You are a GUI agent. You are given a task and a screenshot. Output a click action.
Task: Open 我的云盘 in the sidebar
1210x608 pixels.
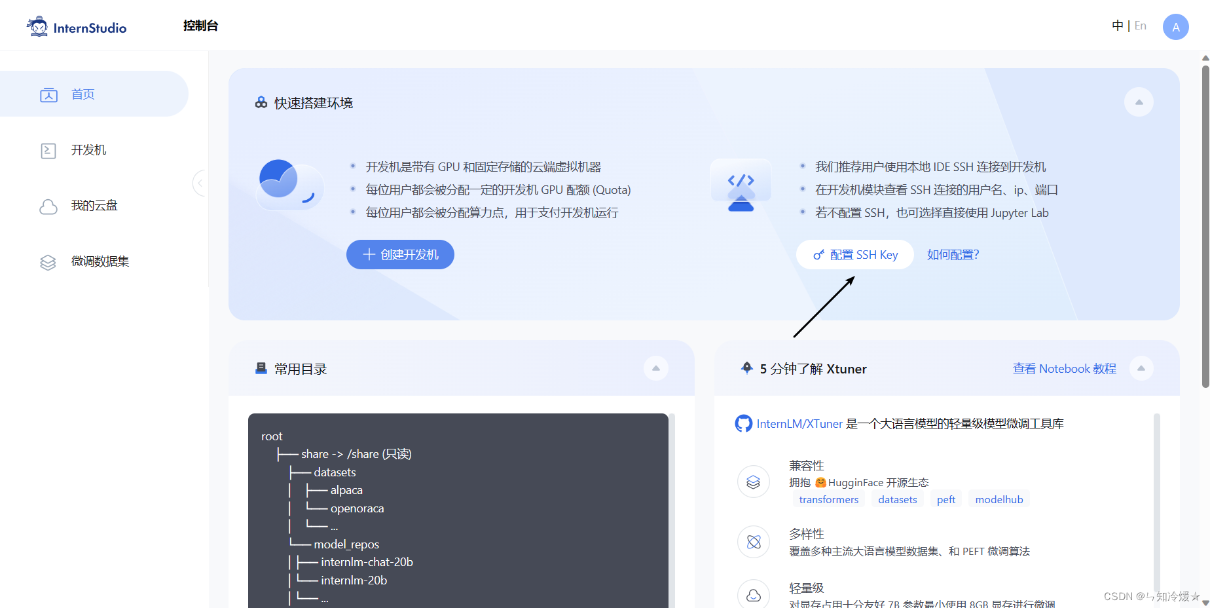(94, 206)
